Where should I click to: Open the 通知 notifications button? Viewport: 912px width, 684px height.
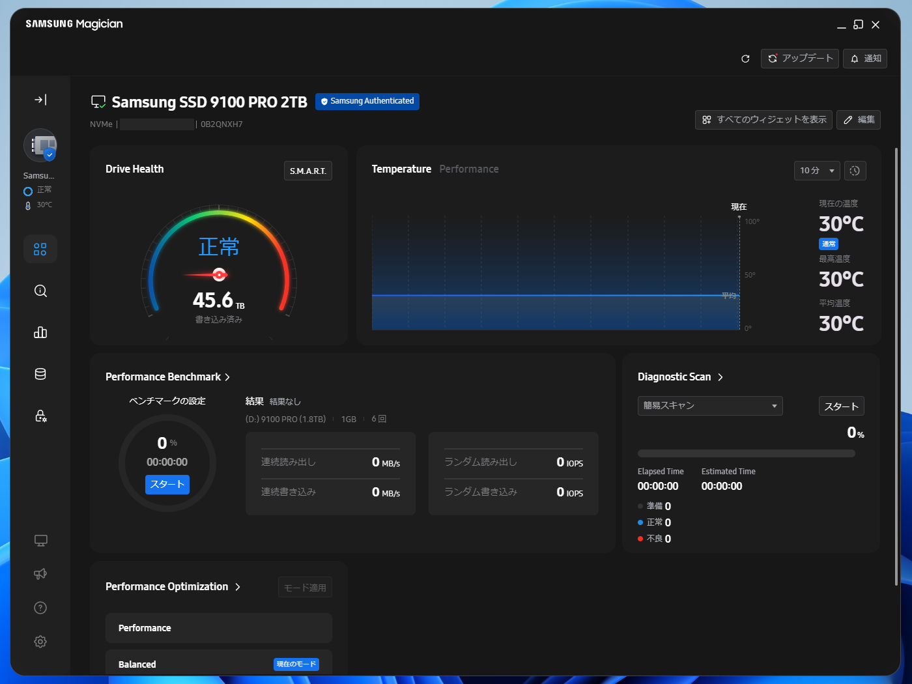865,59
